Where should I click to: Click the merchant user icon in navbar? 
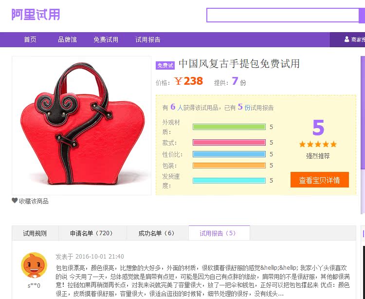(x=347, y=39)
